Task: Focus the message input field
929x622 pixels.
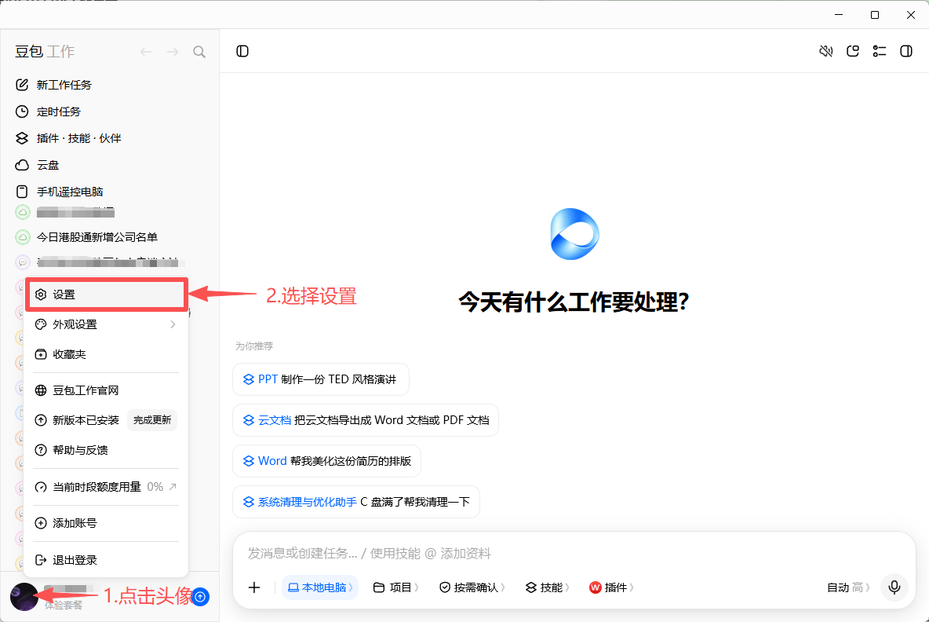Action: point(574,553)
